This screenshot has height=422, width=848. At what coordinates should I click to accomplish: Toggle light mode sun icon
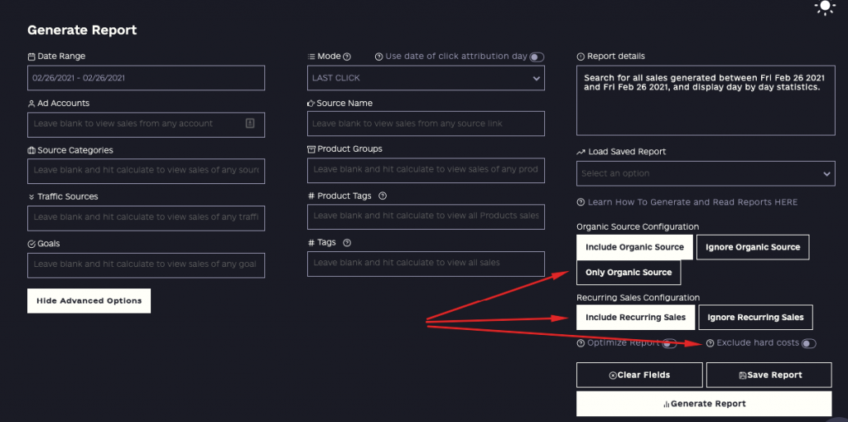[x=825, y=7]
